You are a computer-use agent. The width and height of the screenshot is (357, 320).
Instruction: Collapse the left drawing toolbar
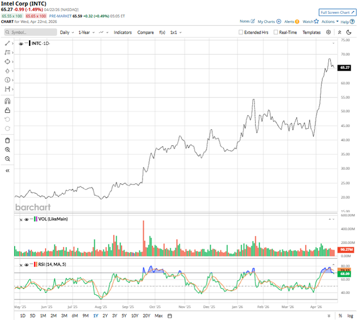click(7, 171)
